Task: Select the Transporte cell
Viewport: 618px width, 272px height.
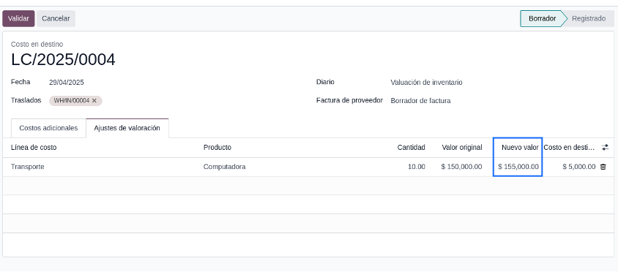Action: click(28, 167)
